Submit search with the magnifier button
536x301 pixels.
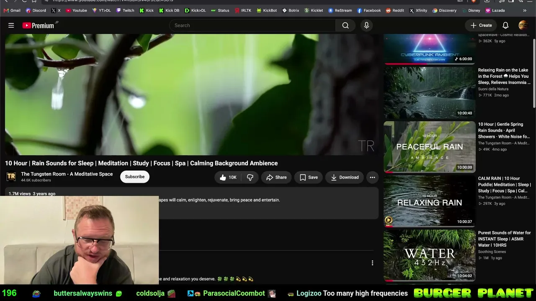pyautogui.click(x=345, y=26)
